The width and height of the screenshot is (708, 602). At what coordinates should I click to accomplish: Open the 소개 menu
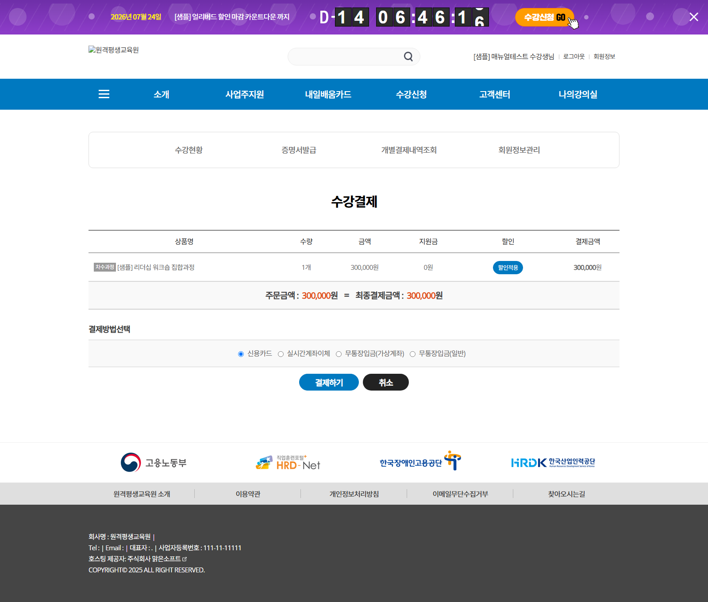[x=162, y=94]
